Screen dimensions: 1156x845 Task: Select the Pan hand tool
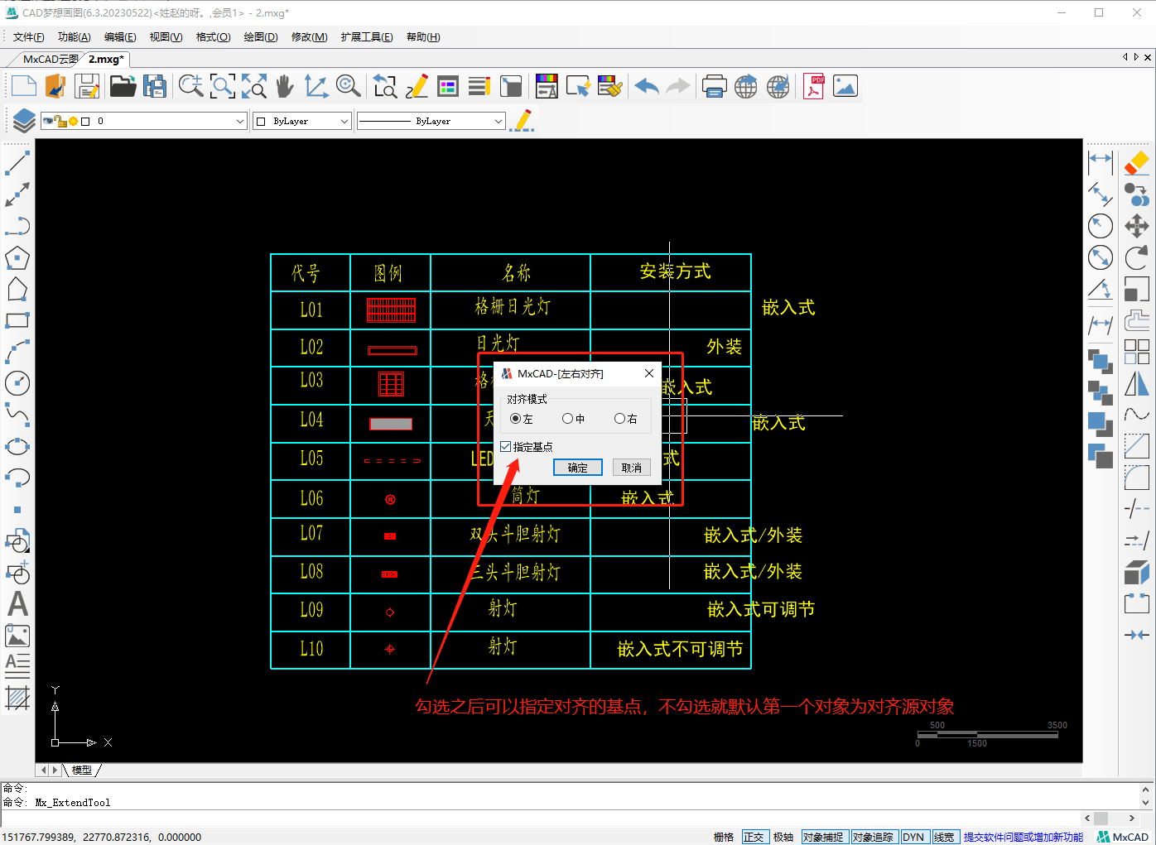pyautogui.click(x=284, y=86)
